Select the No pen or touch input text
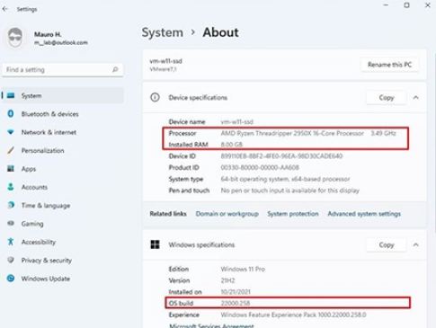The image size is (436, 328). click(x=289, y=191)
